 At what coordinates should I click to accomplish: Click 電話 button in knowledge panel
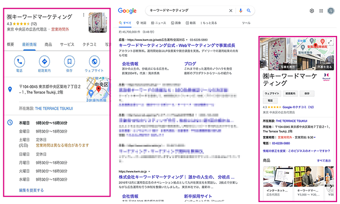tap(270, 101)
